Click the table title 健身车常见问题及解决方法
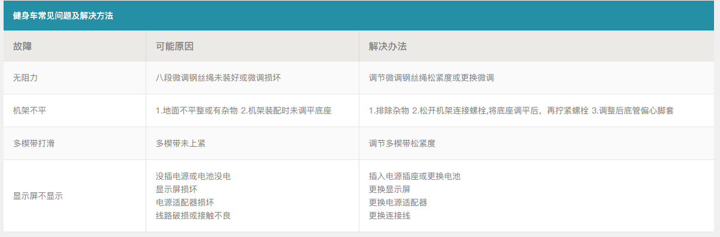Screen dimensions: 720x237 (63, 16)
